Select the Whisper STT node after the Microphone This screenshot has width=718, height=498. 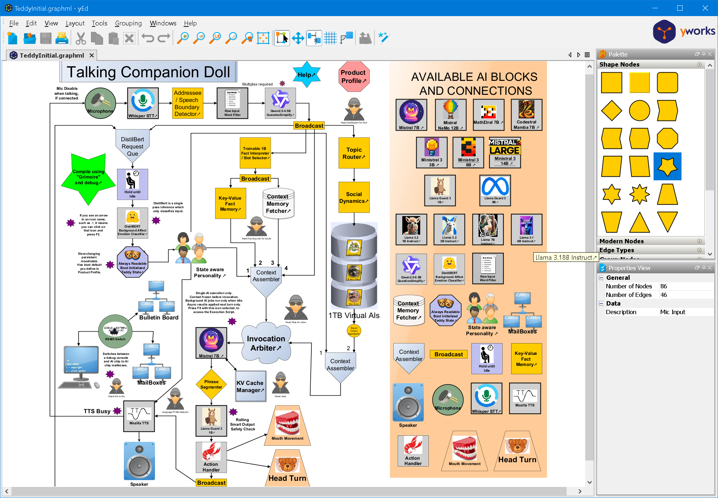point(143,103)
